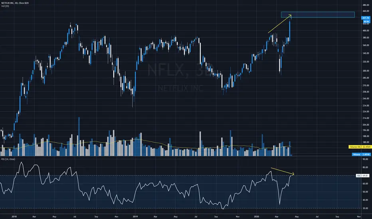Click the 2018 label on time axis

(14, 217)
